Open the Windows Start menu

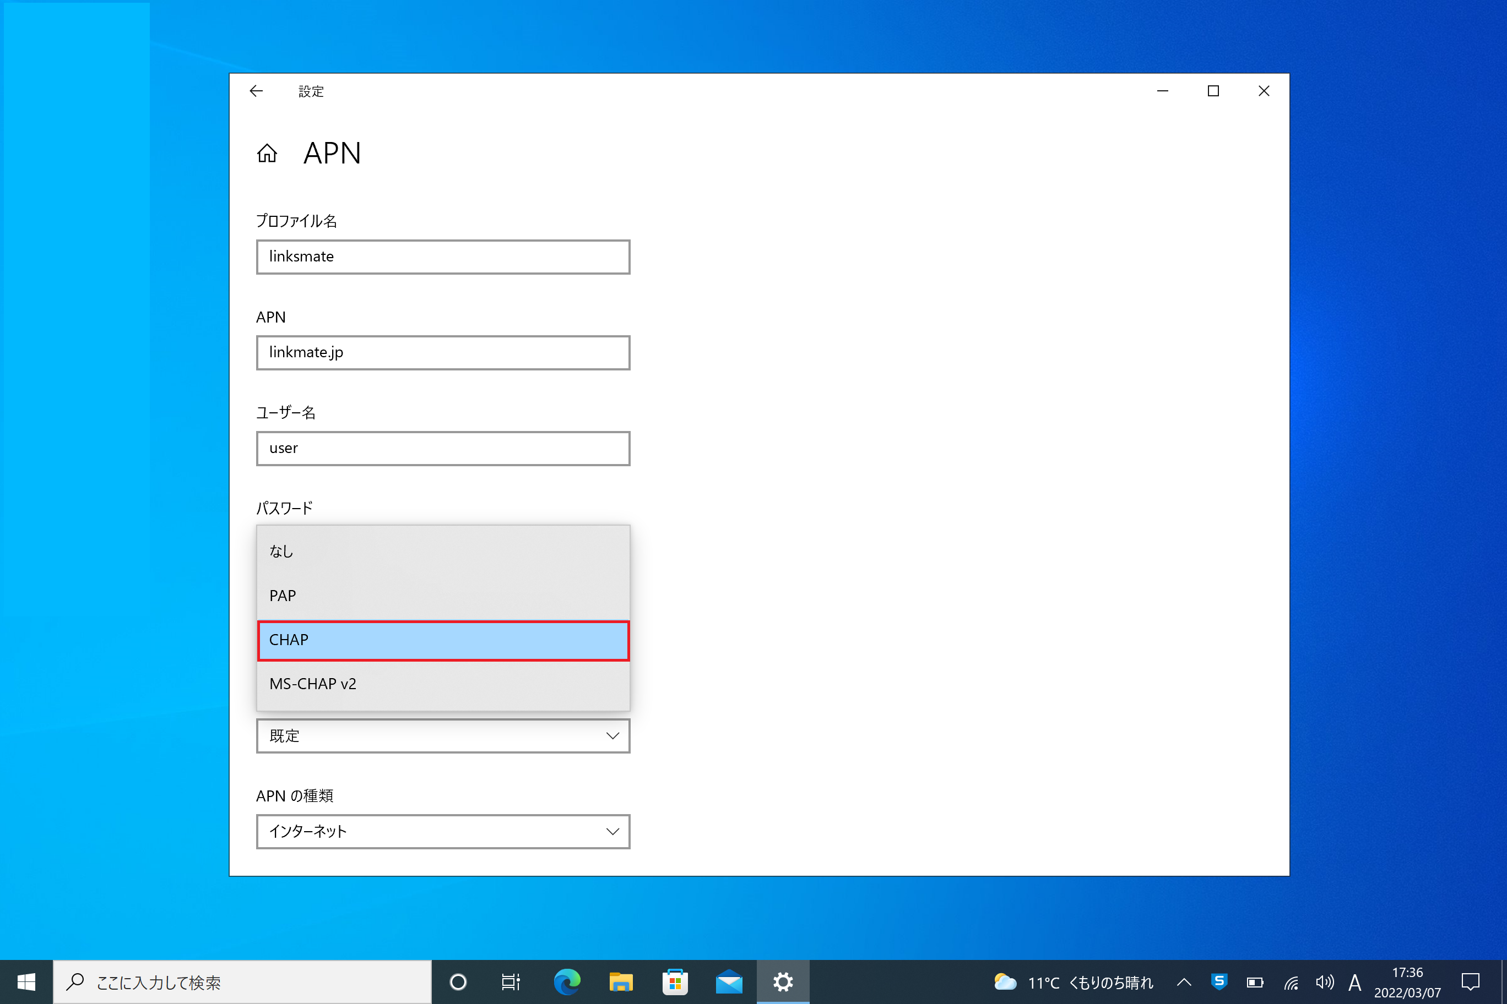pyautogui.click(x=26, y=981)
